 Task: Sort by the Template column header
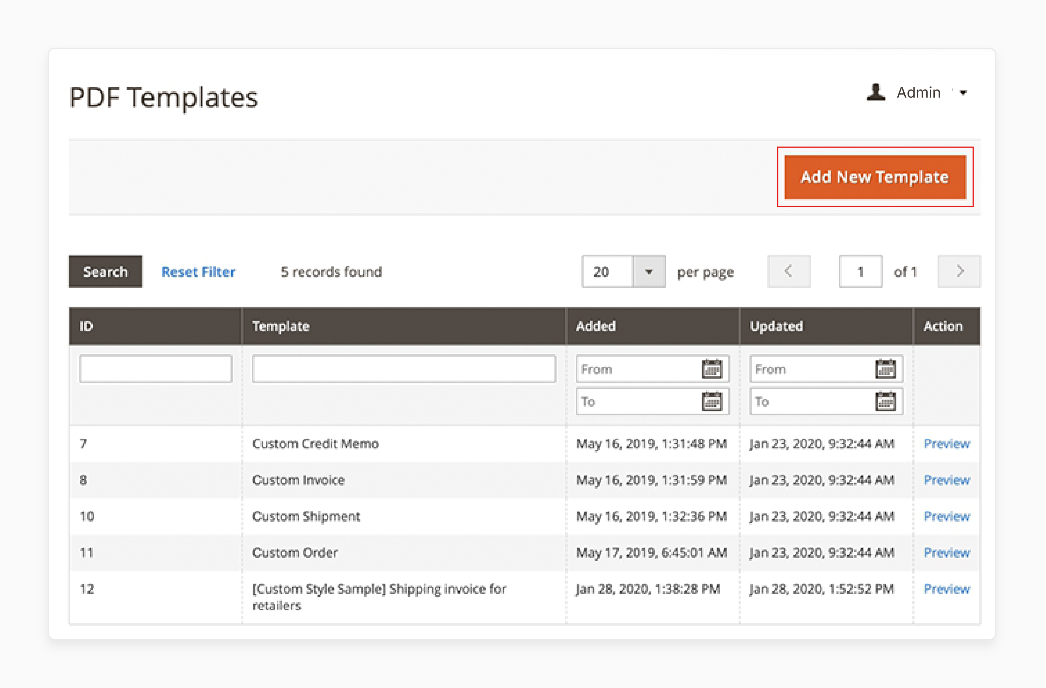(404, 326)
